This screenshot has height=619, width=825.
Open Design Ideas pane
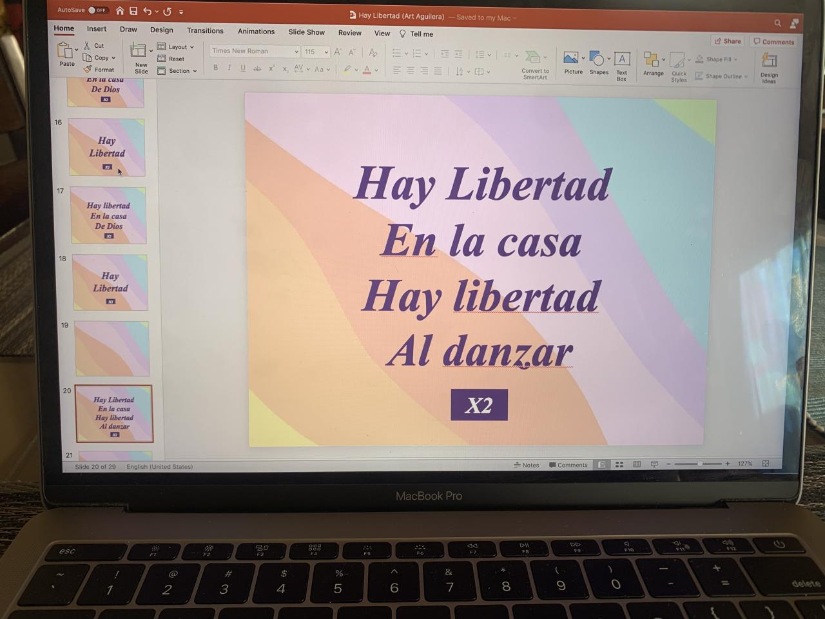(770, 68)
